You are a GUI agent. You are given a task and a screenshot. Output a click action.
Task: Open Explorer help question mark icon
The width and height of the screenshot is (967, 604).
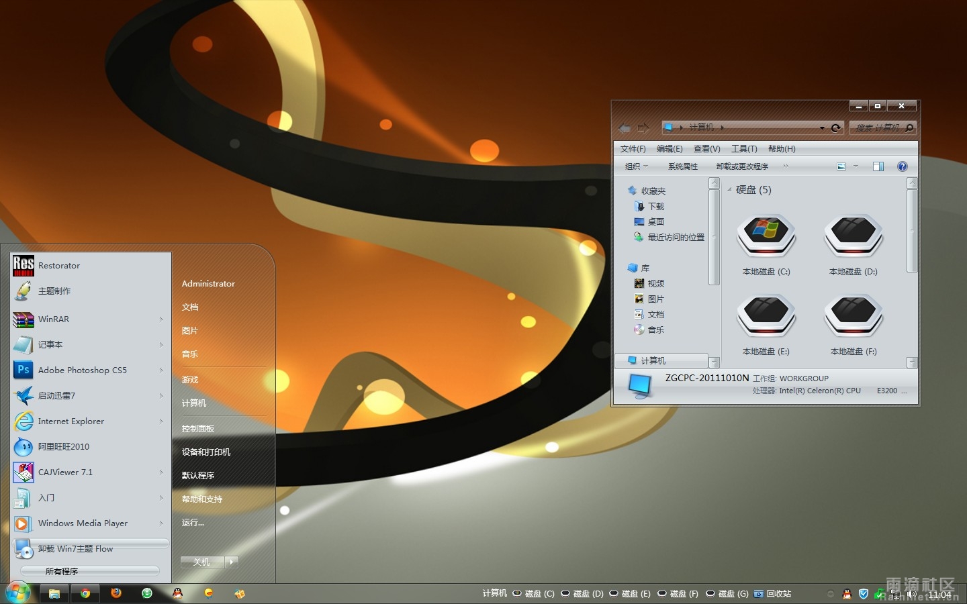click(903, 166)
